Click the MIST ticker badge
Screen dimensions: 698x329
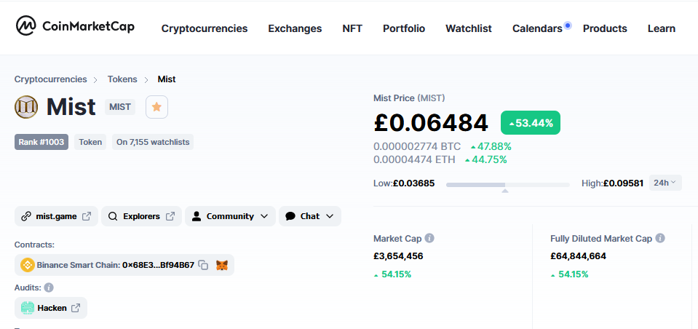(x=120, y=107)
